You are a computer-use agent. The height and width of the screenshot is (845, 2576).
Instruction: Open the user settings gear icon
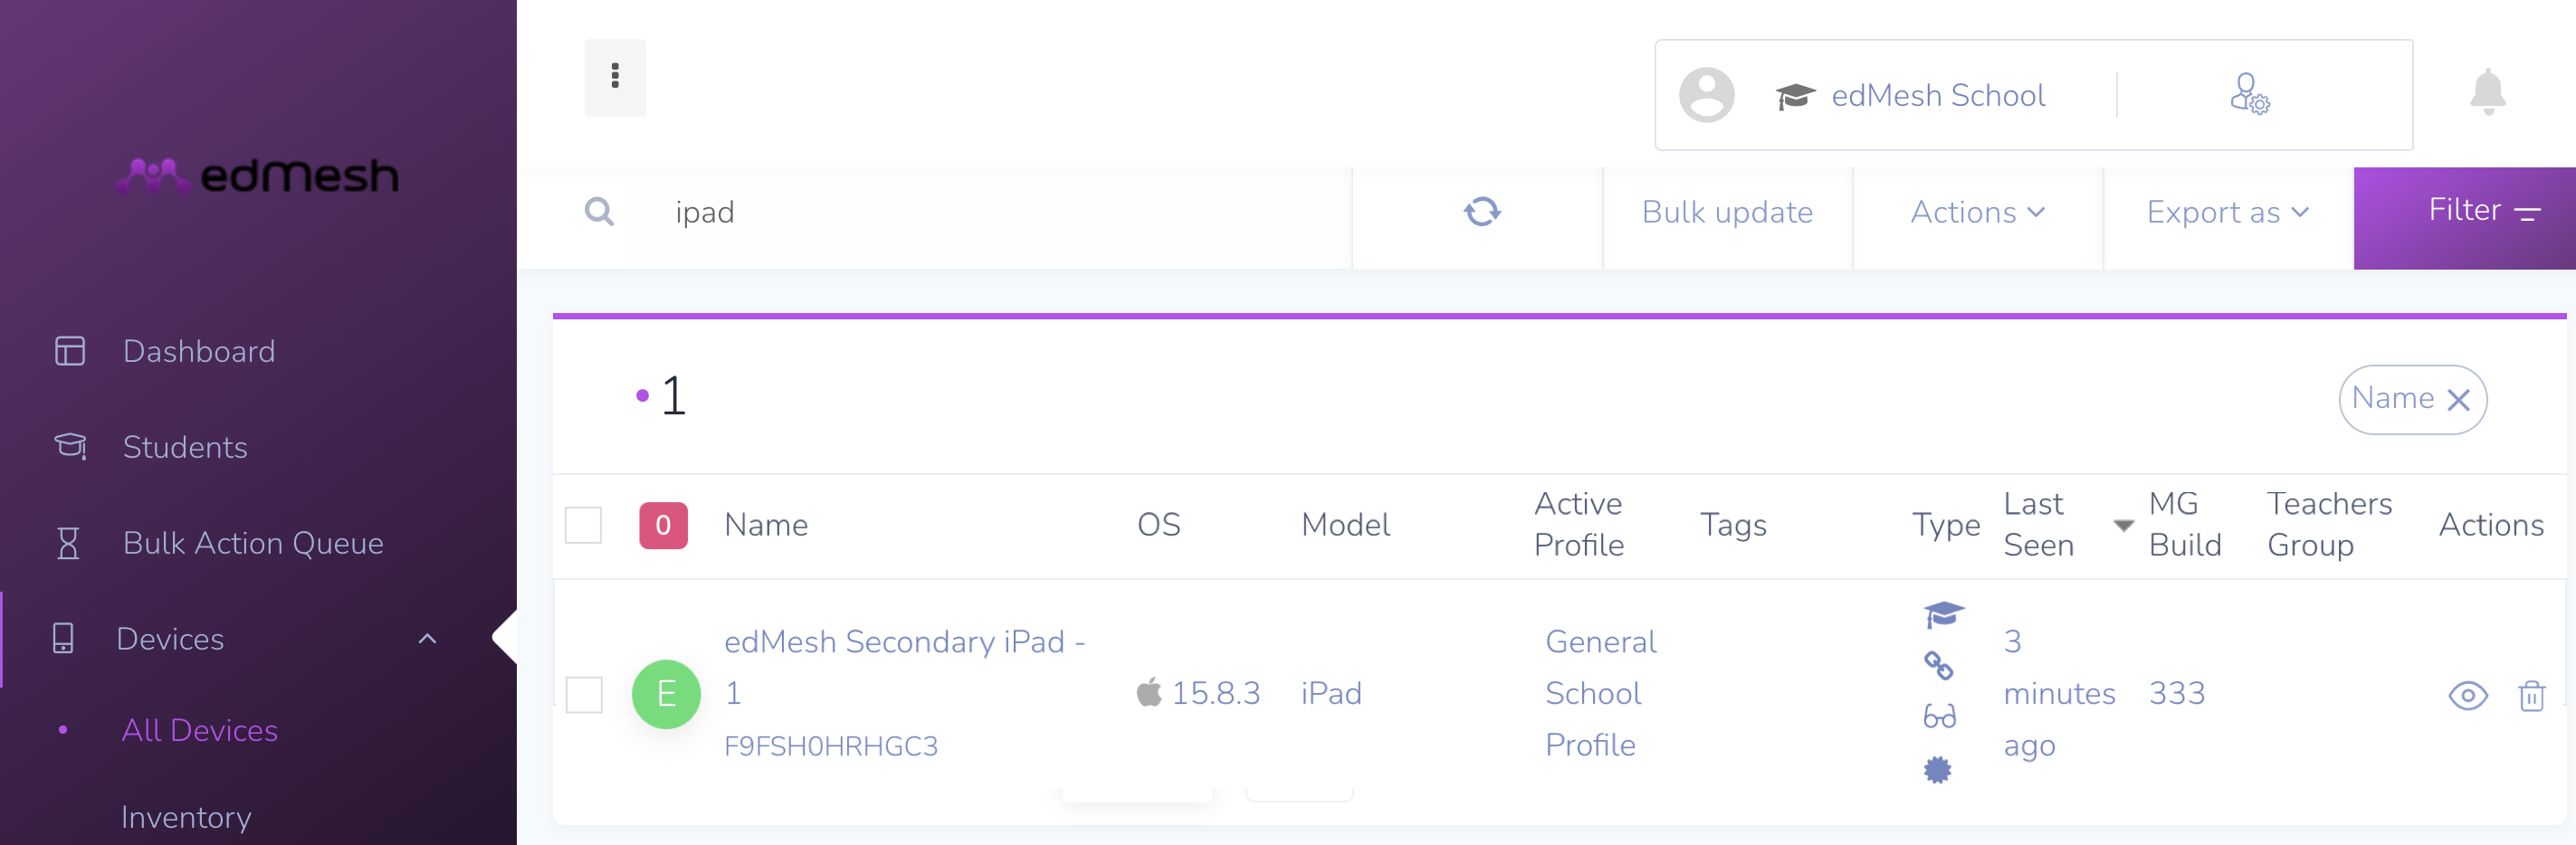click(x=2250, y=94)
